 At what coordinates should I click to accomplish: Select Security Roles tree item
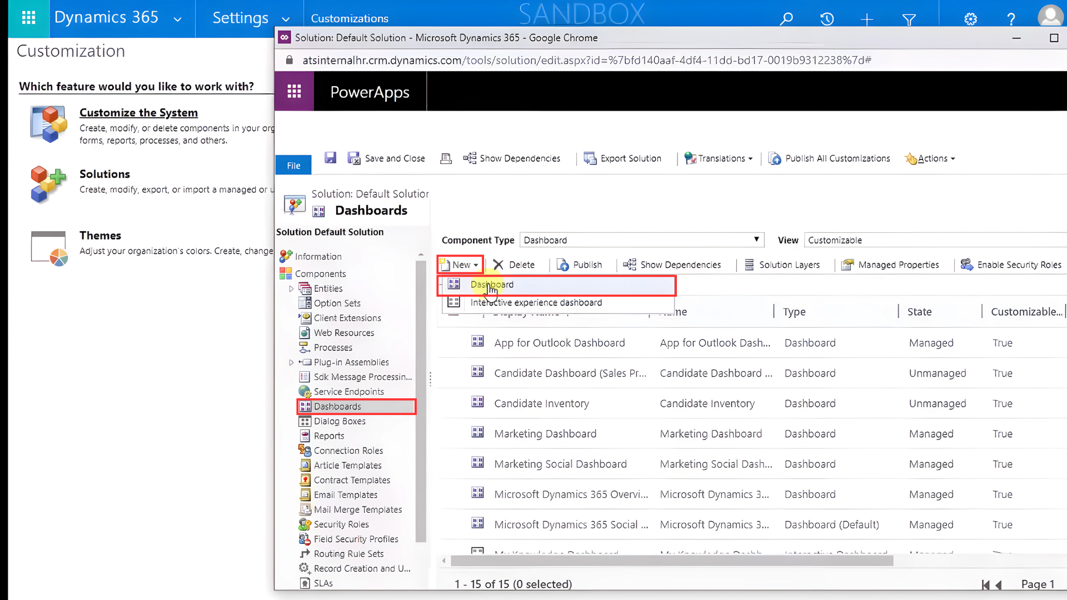coord(334,524)
